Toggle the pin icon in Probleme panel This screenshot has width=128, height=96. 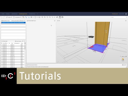point(23,41)
